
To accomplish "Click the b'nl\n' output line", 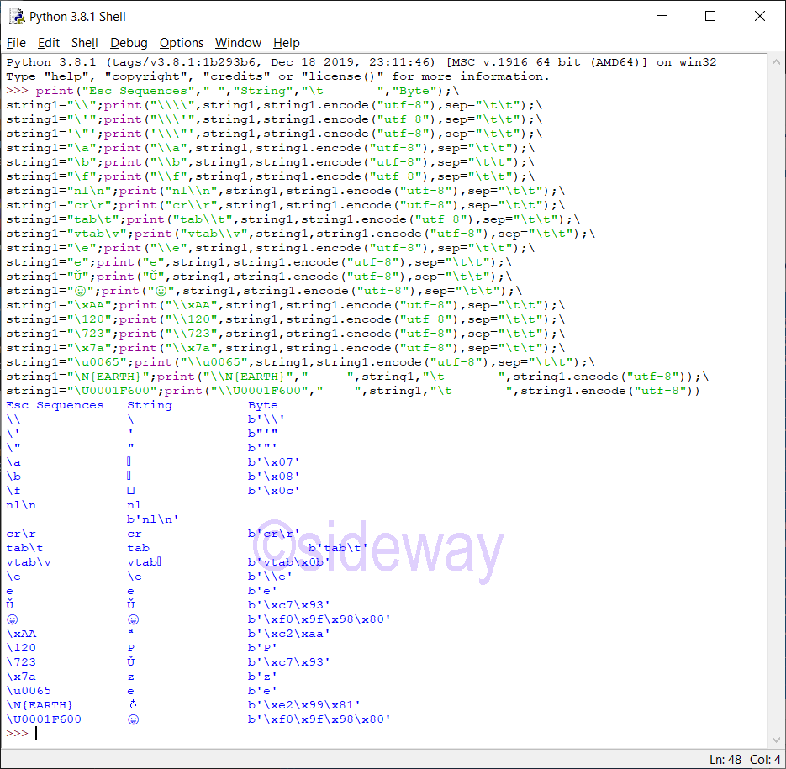I will (x=153, y=519).
